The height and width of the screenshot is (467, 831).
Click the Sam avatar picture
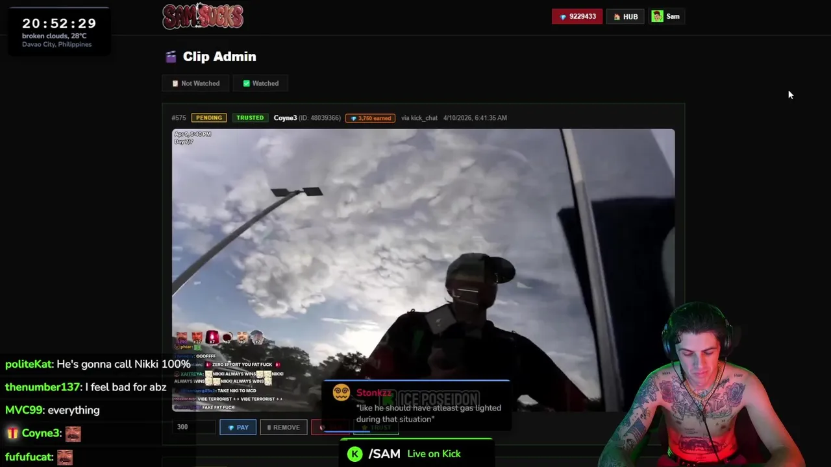click(657, 16)
